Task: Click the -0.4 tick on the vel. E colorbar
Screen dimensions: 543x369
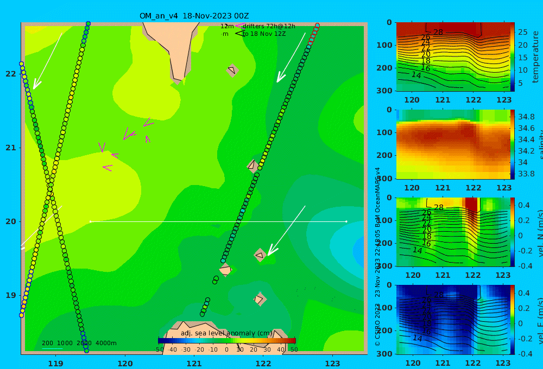Action: click(525, 353)
